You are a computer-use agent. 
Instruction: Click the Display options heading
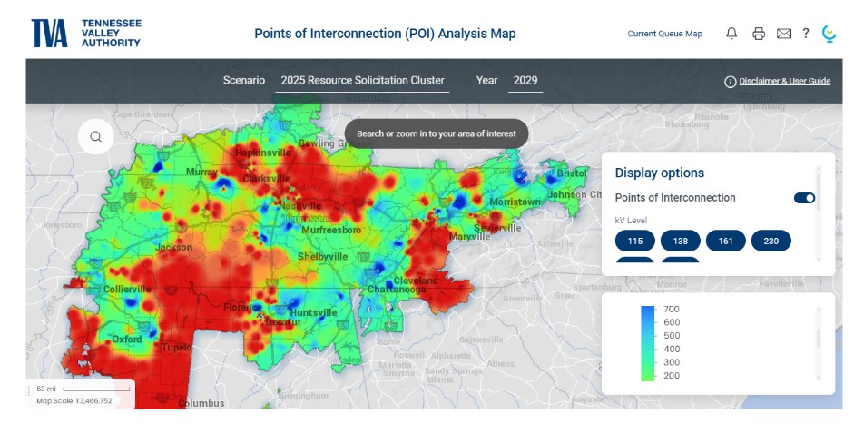tap(660, 173)
